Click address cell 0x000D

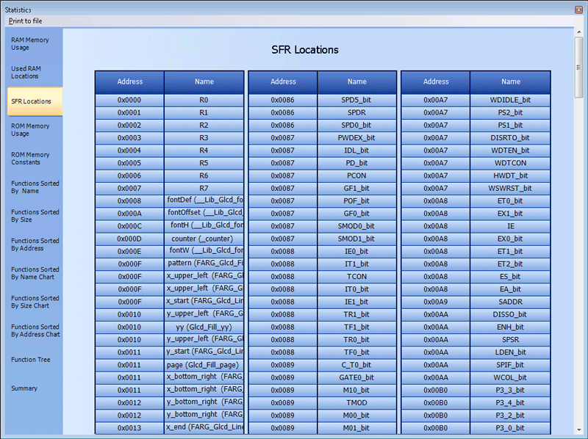click(130, 239)
